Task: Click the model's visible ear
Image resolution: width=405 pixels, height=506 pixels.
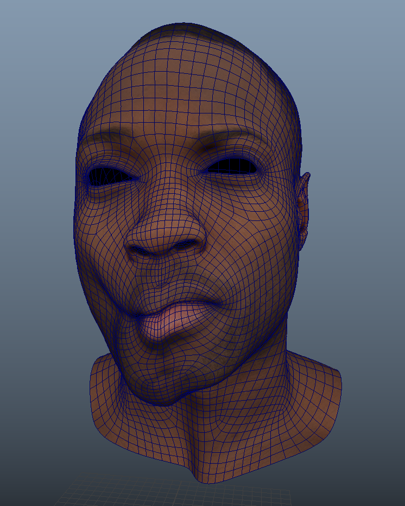Action: [303, 211]
